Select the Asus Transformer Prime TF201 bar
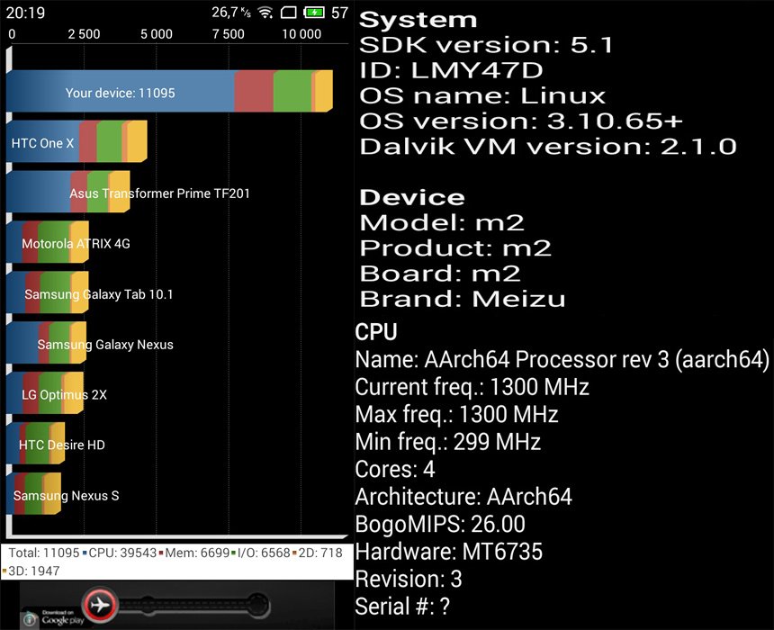The width and height of the screenshot is (774, 630). [68, 192]
